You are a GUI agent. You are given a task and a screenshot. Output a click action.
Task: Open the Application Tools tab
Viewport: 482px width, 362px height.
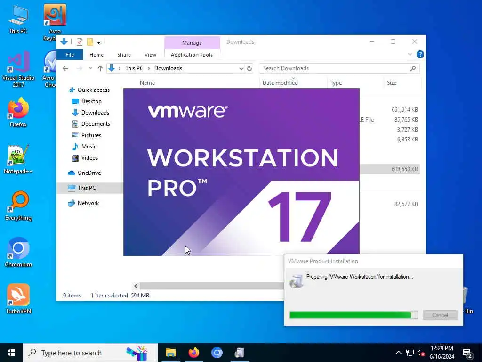tap(192, 55)
